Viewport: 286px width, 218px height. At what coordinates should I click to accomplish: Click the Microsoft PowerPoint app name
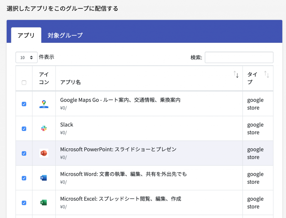118,149
